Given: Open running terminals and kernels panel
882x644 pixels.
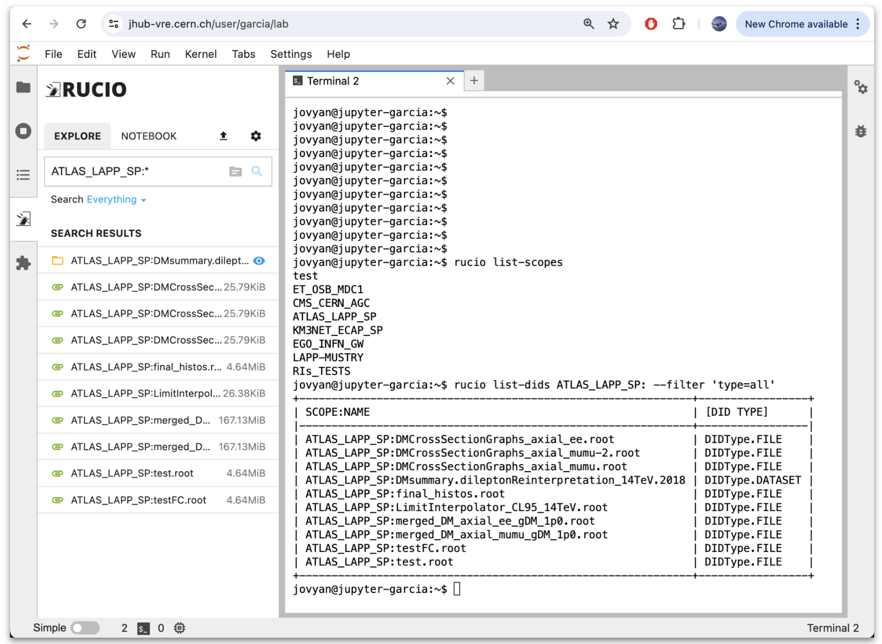Looking at the screenshot, I should tap(23, 131).
